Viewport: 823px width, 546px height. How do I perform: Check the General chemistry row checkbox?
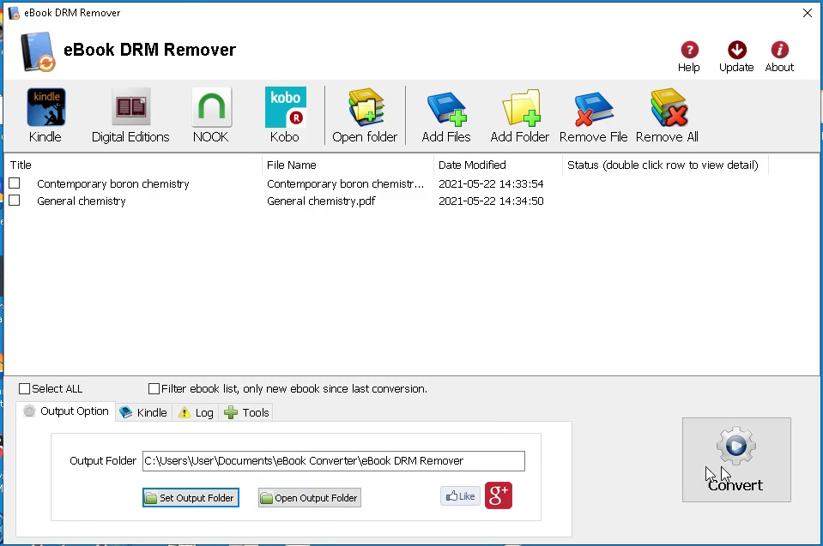pyautogui.click(x=15, y=201)
